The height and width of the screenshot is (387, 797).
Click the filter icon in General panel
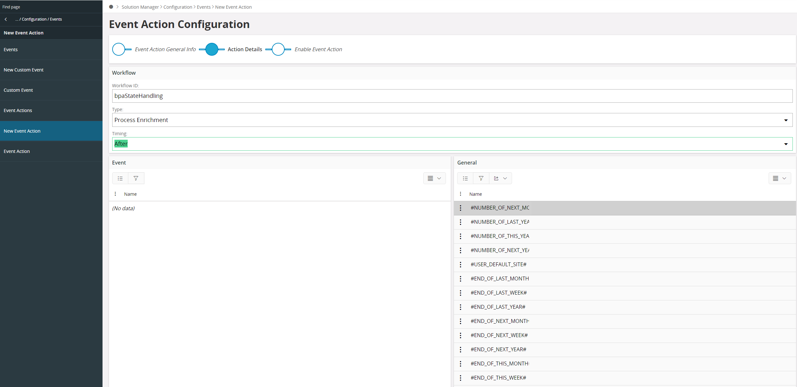click(481, 178)
